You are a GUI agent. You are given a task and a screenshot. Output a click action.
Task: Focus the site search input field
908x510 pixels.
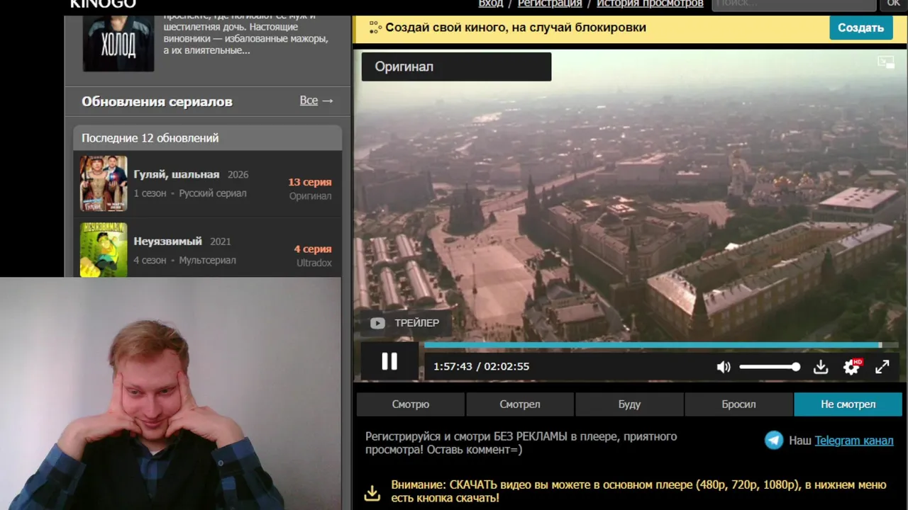point(794,4)
